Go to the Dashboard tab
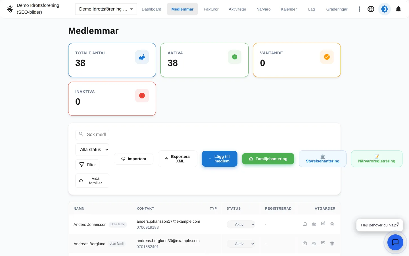 151,9
